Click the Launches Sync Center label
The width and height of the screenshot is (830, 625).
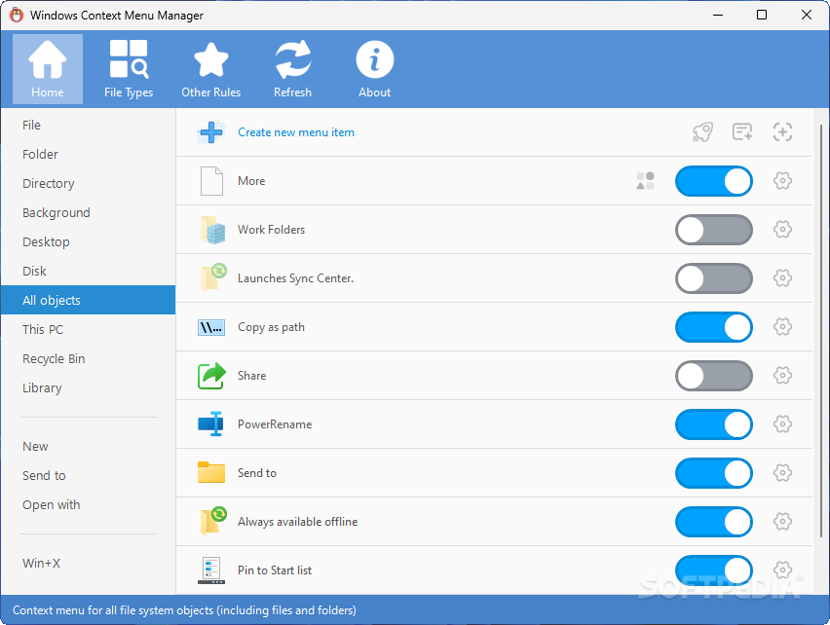pyautogui.click(x=295, y=278)
